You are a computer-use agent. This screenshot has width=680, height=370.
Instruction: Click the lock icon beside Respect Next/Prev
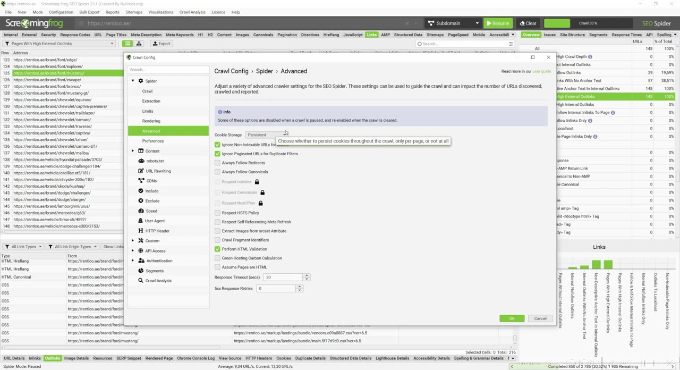(x=260, y=203)
